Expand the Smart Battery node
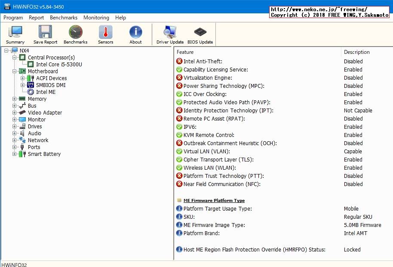 (x=15, y=154)
